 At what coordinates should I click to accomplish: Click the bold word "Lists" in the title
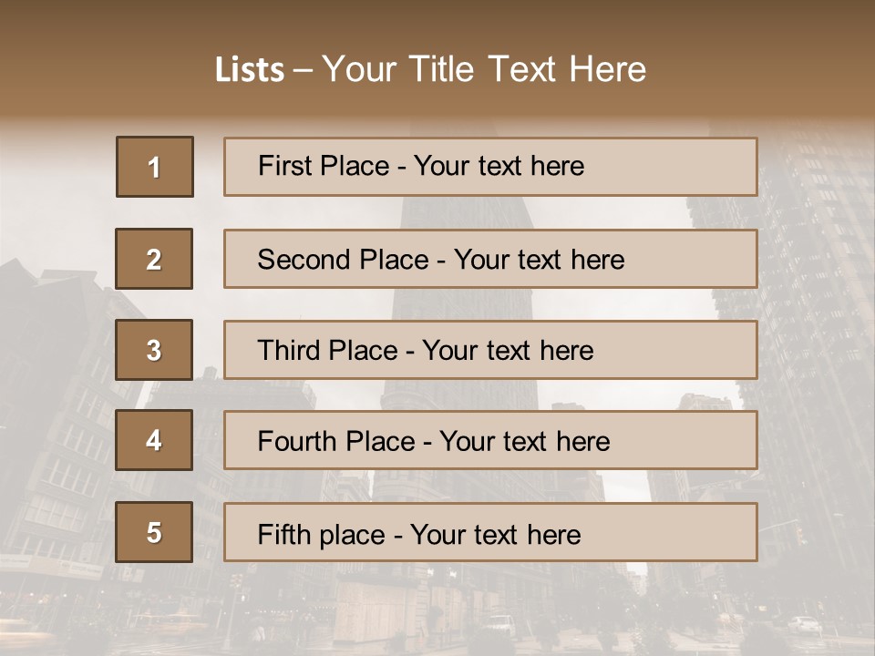(x=249, y=70)
